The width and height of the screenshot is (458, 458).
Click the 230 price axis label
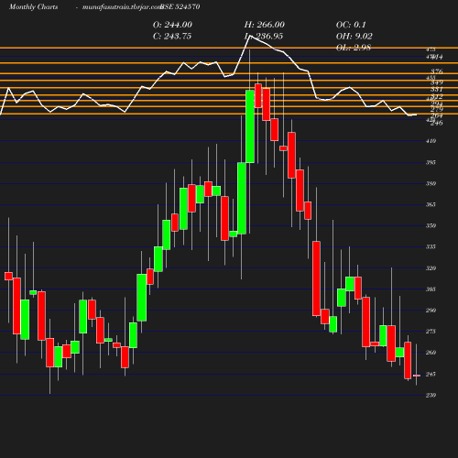click(431, 395)
